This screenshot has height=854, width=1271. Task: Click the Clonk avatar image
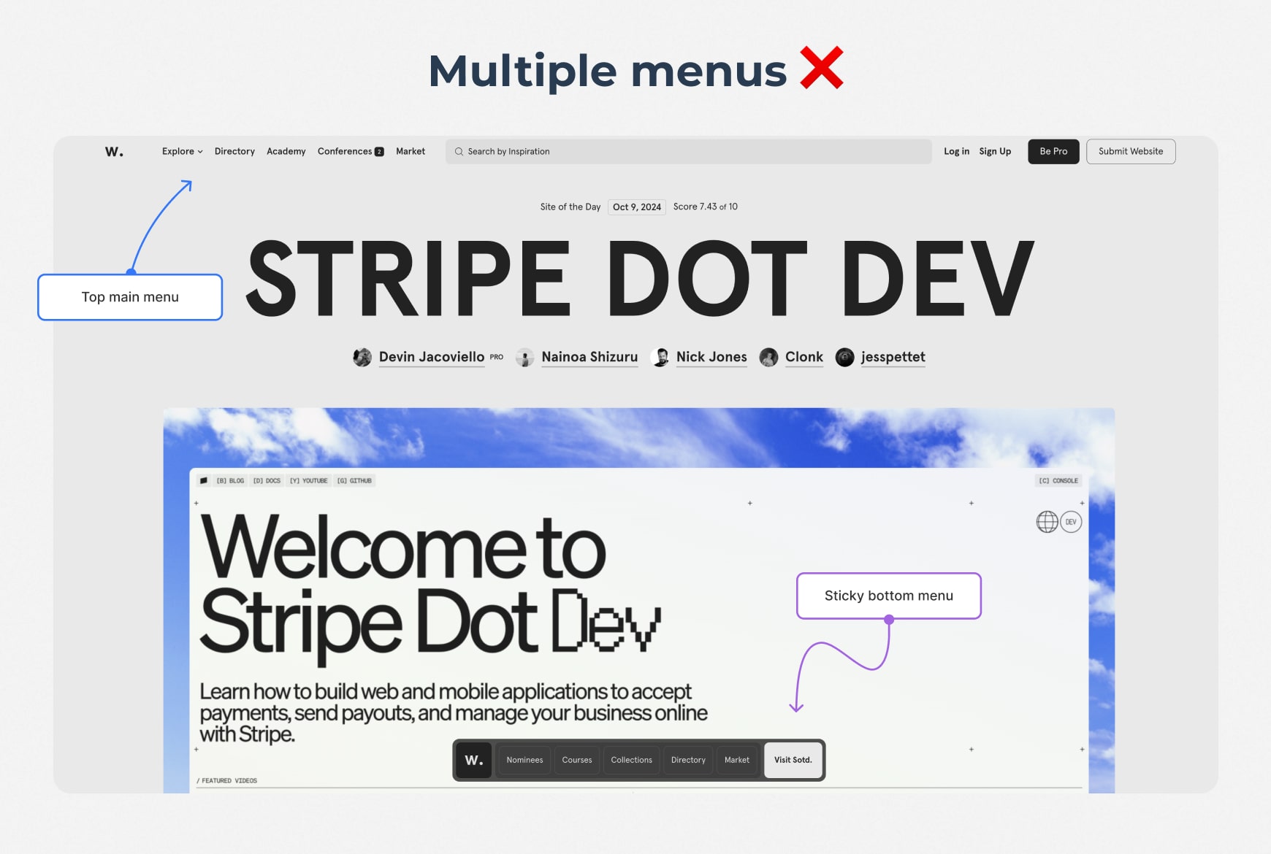click(x=768, y=357)
